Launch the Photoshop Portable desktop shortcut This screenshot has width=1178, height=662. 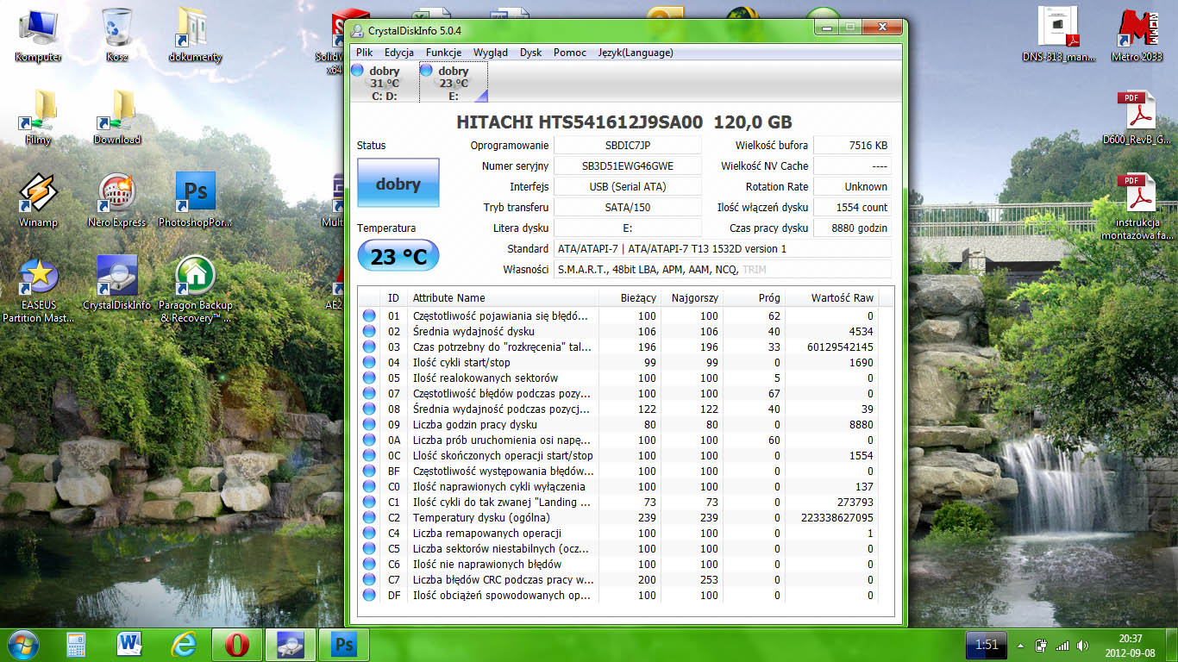(196, 200)
